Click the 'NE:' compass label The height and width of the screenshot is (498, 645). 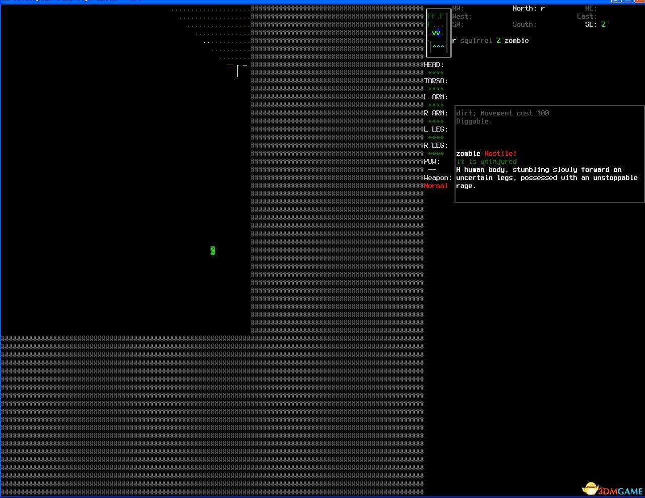coord(591,8)
